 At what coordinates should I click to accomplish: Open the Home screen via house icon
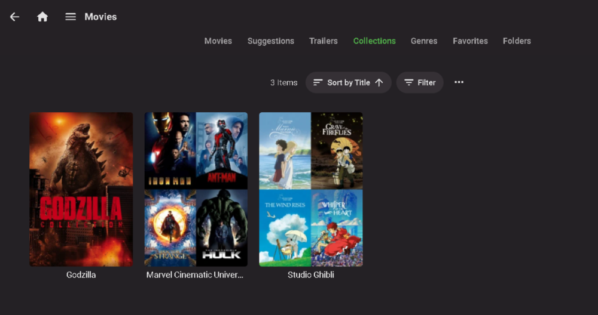click(42, 17)
